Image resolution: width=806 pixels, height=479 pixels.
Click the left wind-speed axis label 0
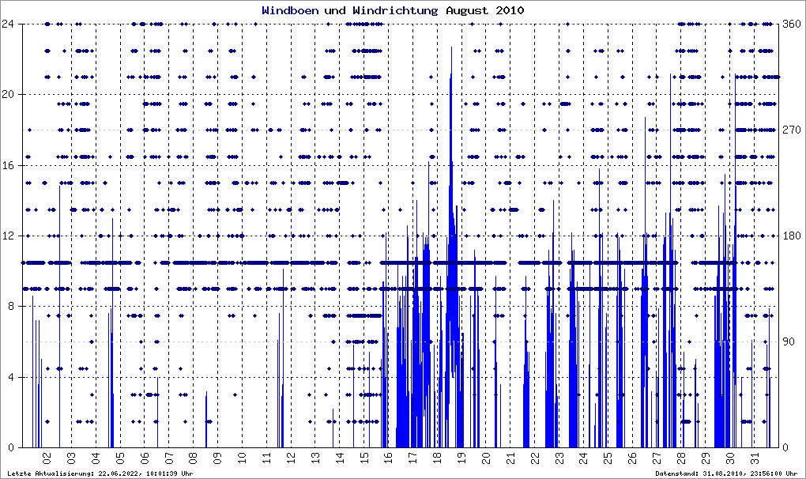point(10,447)
